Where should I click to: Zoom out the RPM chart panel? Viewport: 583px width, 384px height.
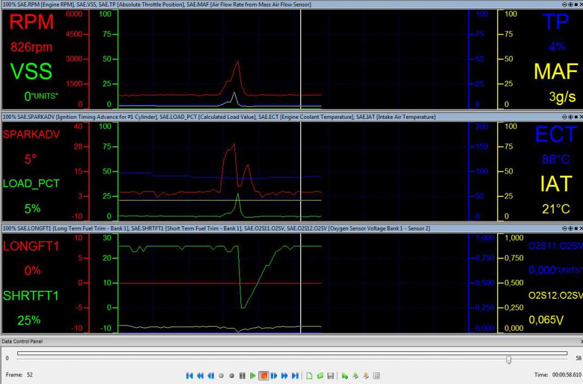coord(565,4)
